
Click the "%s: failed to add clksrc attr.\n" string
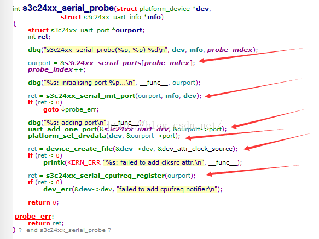coord(153,162)
